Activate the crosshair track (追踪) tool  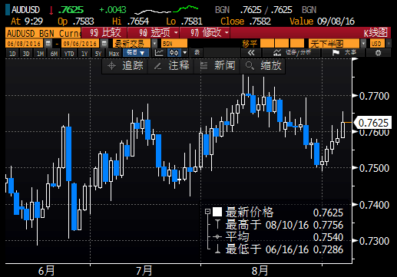tap(125, 66)
